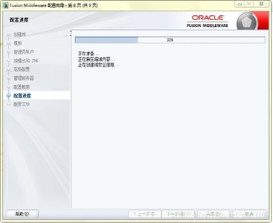Click the 取消 cancel button
The width and height of the screenshot is (273, 223).
(x=249, y=214)
